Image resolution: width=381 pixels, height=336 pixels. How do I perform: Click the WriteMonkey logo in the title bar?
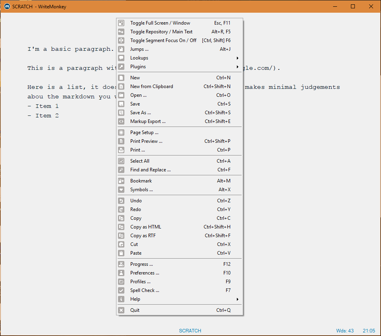pyautogui.click(x=6, y=6)
